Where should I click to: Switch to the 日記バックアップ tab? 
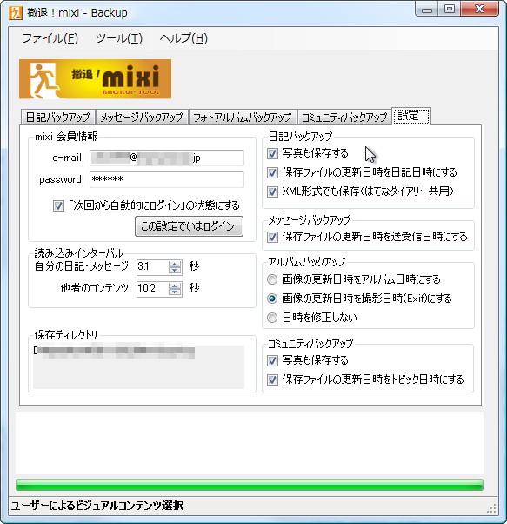tap(58, 118)
